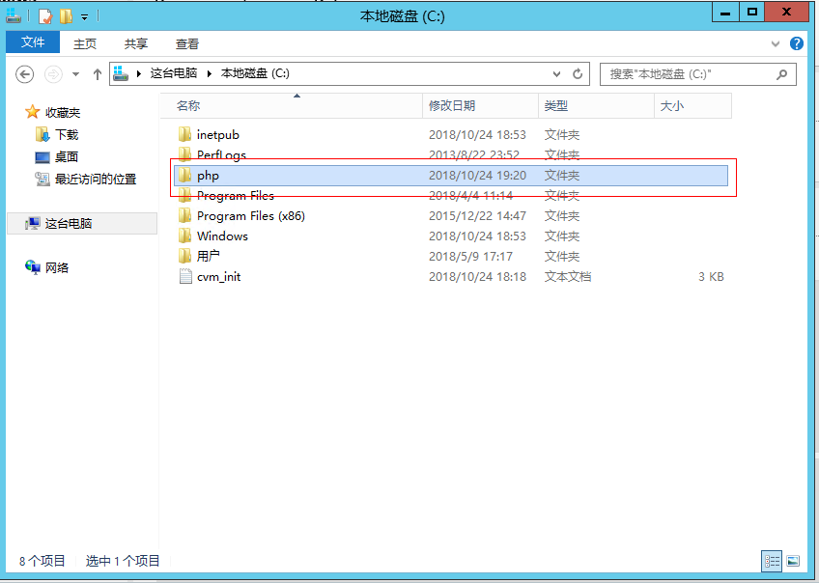Refresh the current folder view
The height and width of the screenshot is (583, 819).
click(578, 73)
